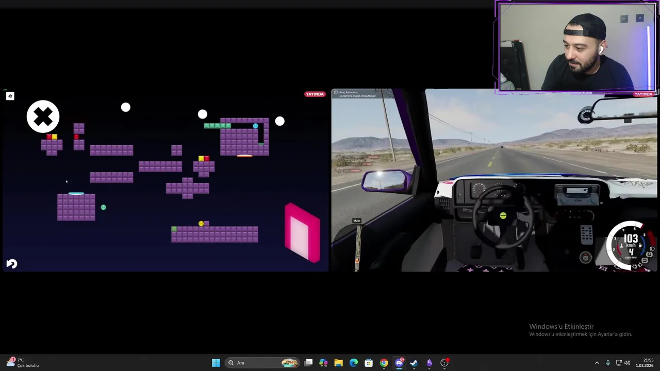Open the purple crystal app on the taskbar

(x=429, y=363)
